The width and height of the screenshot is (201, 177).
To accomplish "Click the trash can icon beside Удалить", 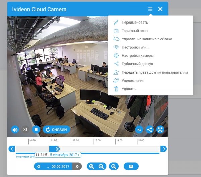I will [116, 89].
